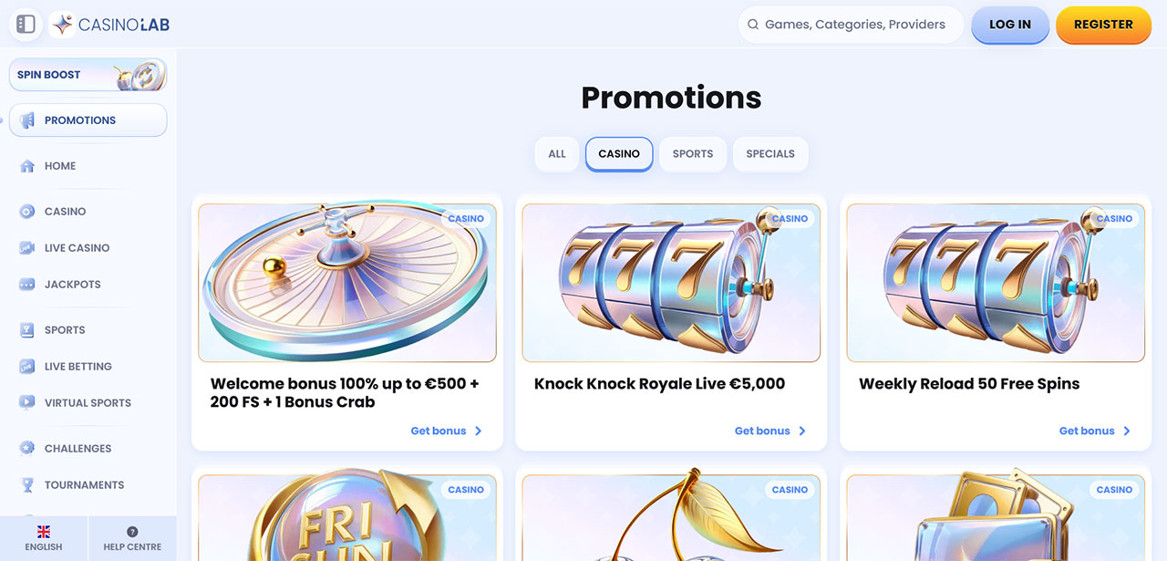The height and width of the screenshot is (561, 1167).
Task: Click the Home house icon in sidebar
Action: tap(27, 166)
